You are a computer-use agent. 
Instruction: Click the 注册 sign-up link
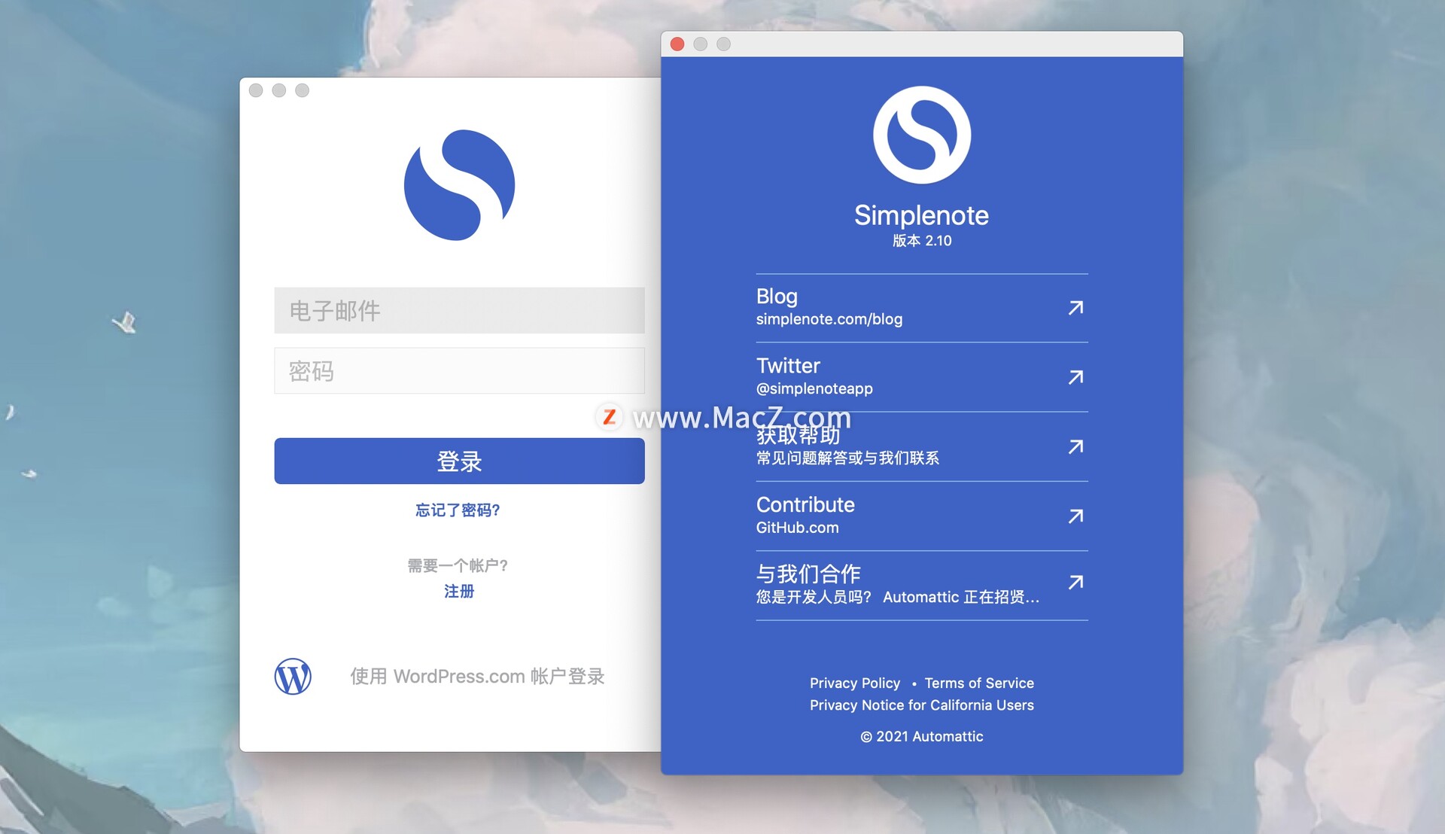pos(459,591)
